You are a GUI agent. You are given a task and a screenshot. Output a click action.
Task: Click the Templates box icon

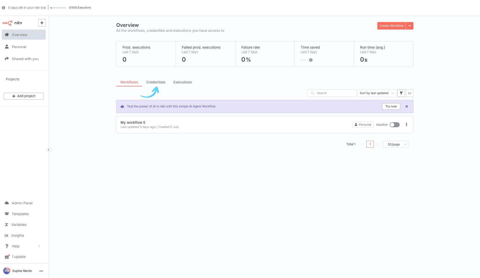tap(7, 214)
